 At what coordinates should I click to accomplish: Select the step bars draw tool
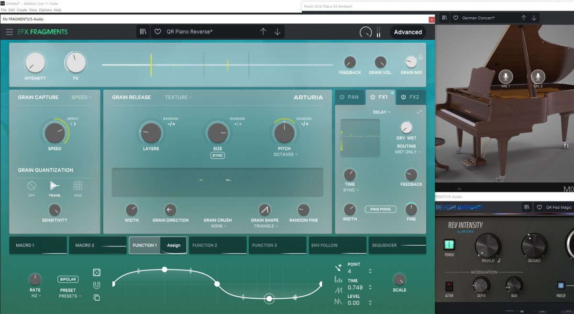[x=339, y=279]
